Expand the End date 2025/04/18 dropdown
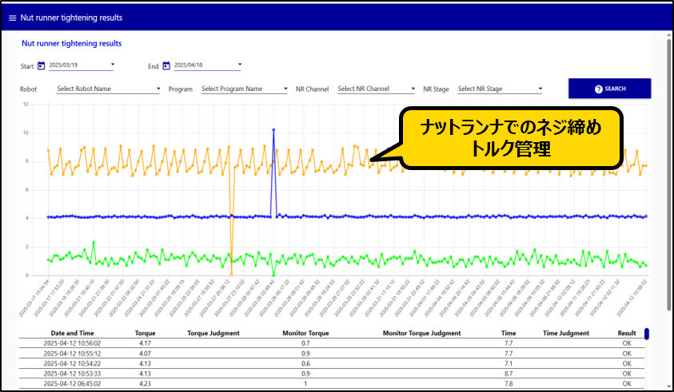Image resolution: width=674 pixels, height=392 pixels. (x=239, y=65)
